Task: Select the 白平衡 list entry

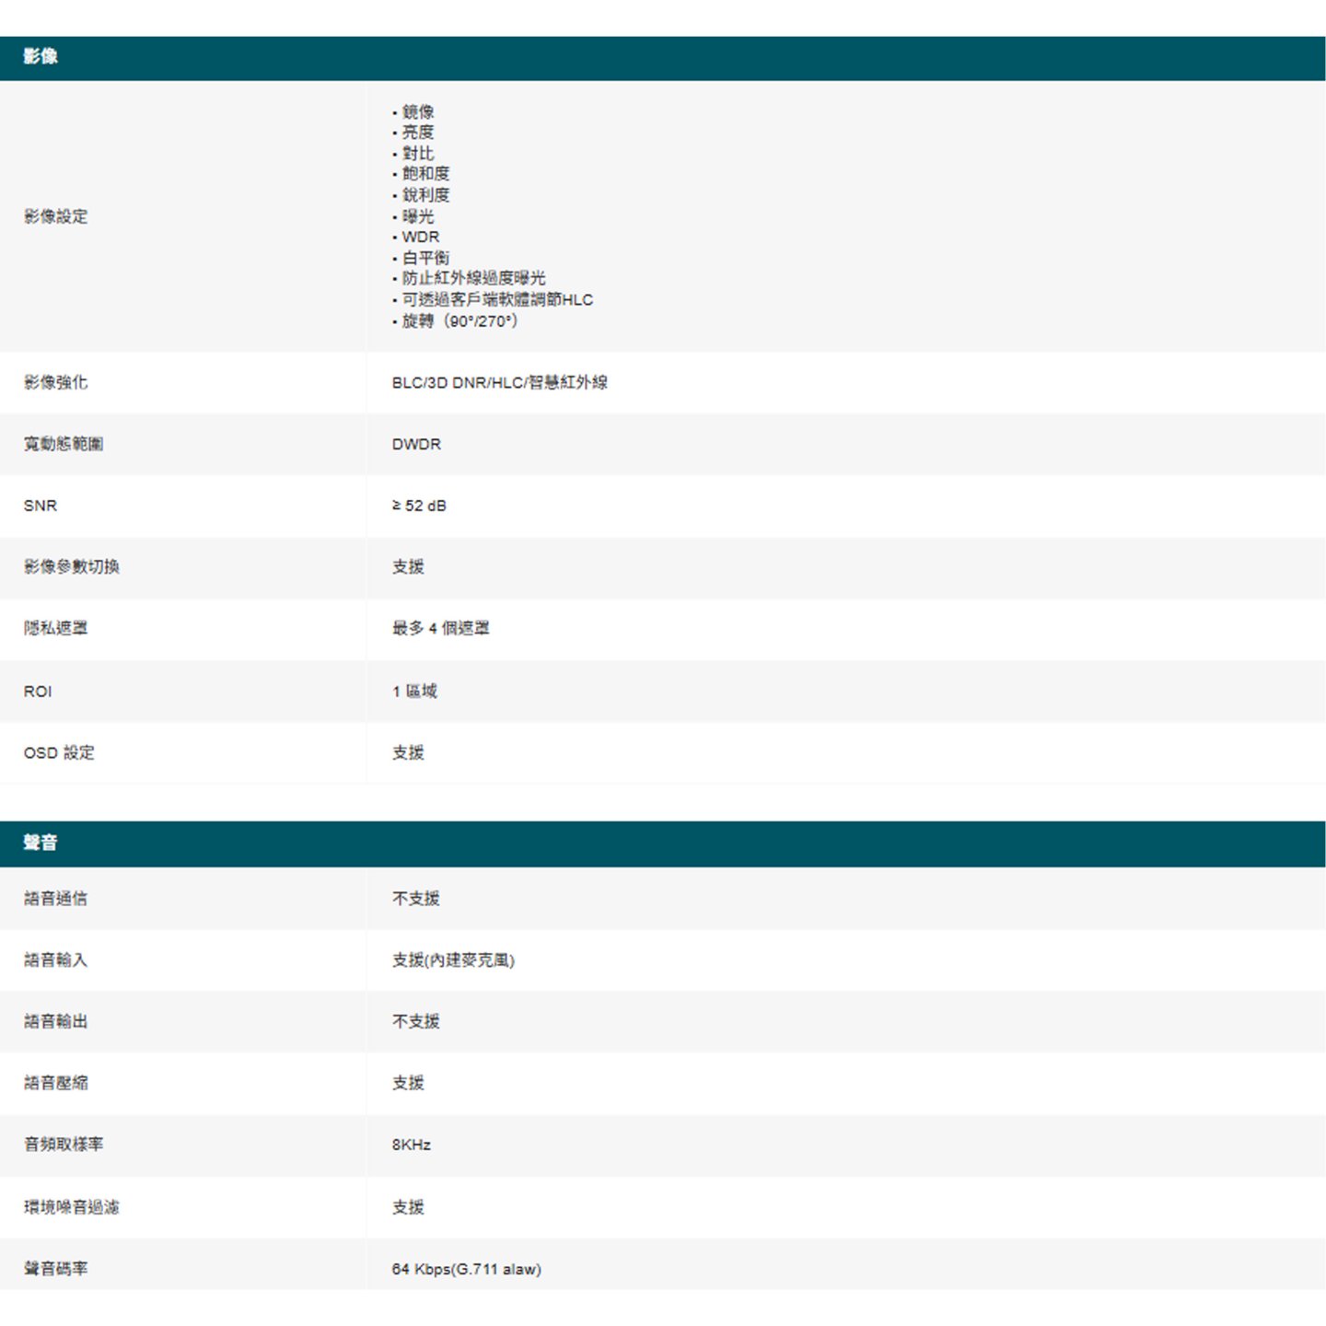Action: [x=425, y=258]
